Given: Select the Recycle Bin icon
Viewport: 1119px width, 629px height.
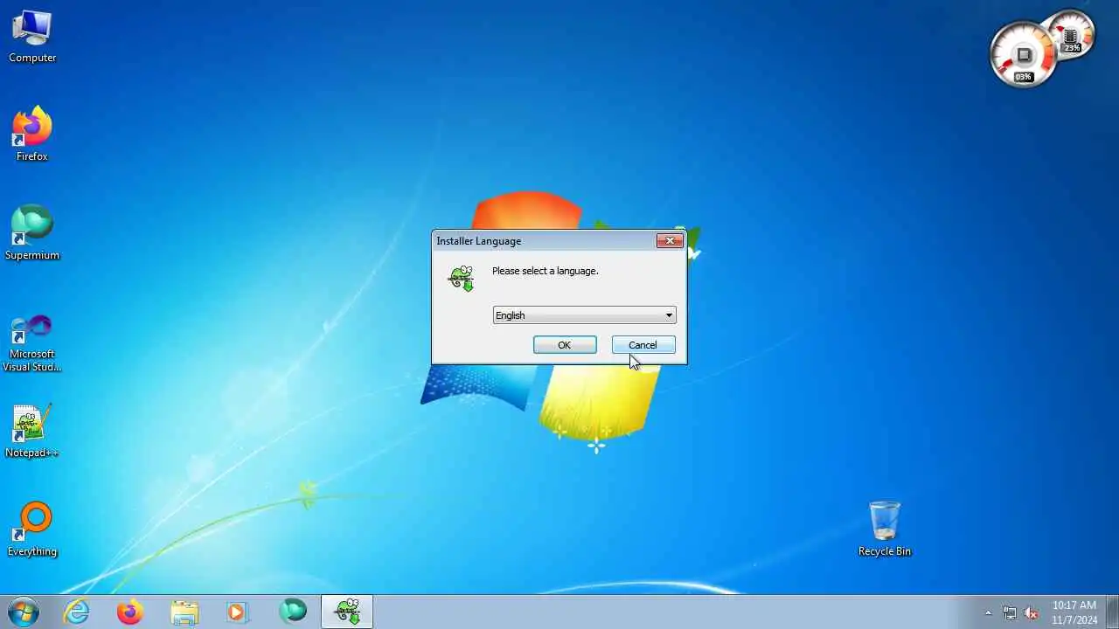Looking at the screenshot, I should [x=885, y=529].
